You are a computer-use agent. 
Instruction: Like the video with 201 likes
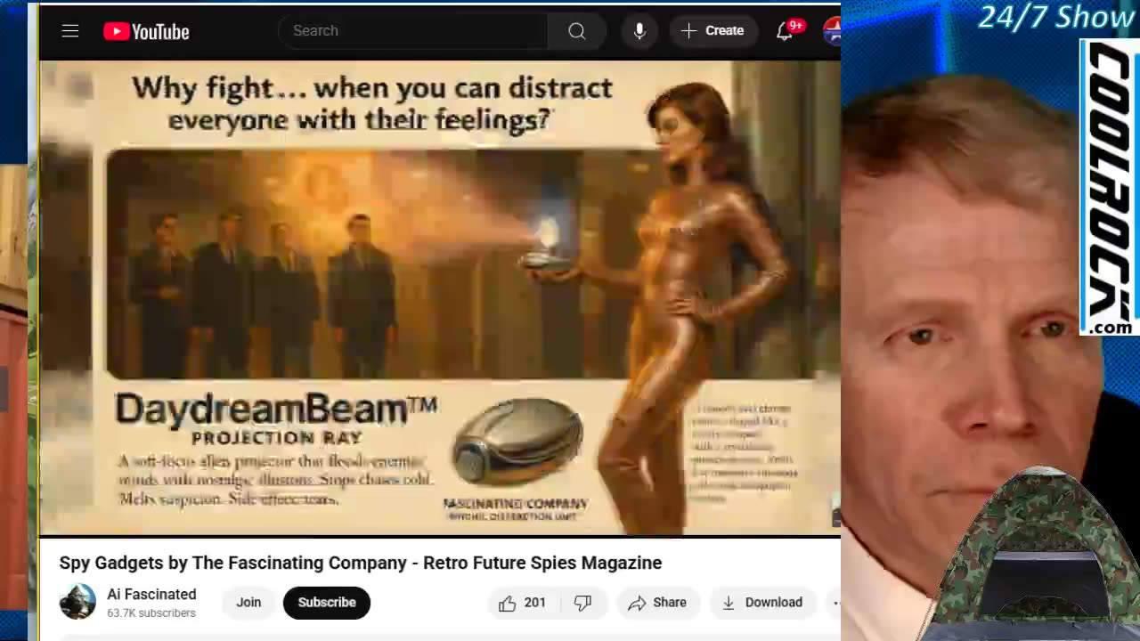pos(522,603)
